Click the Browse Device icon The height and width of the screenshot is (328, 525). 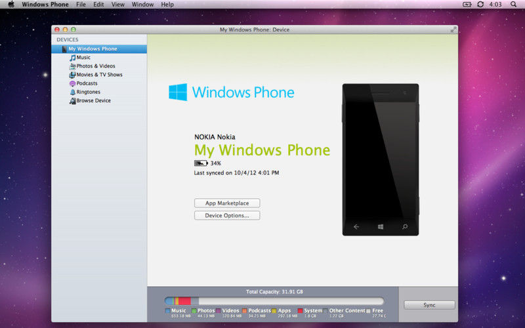tap(72, 101)
